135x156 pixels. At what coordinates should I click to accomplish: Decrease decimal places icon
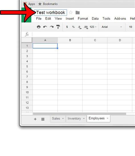tap(80, 27)
